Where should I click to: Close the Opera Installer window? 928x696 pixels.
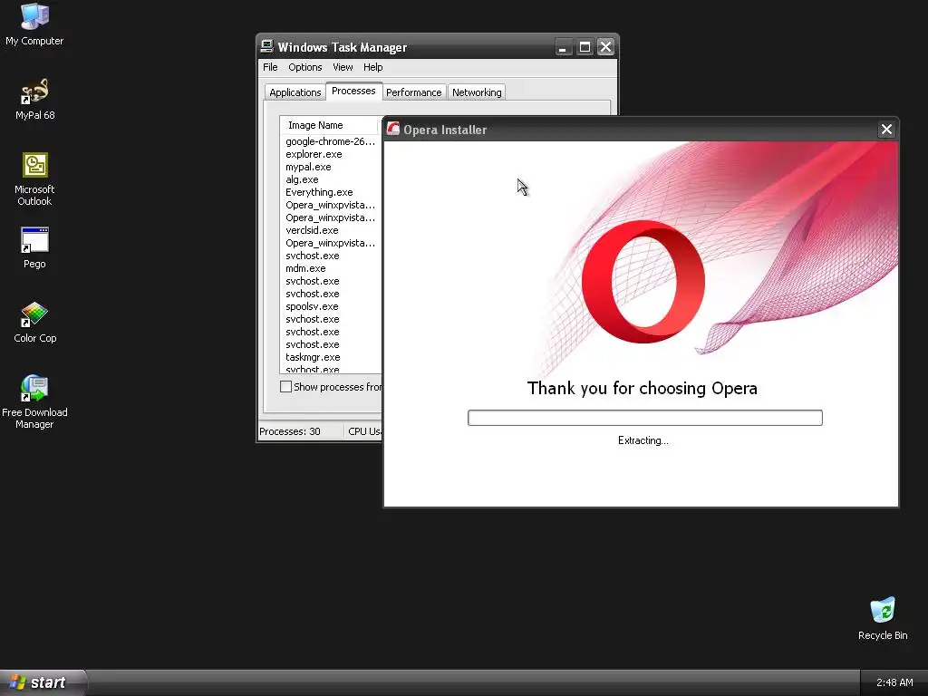click(x=886, y=129)
